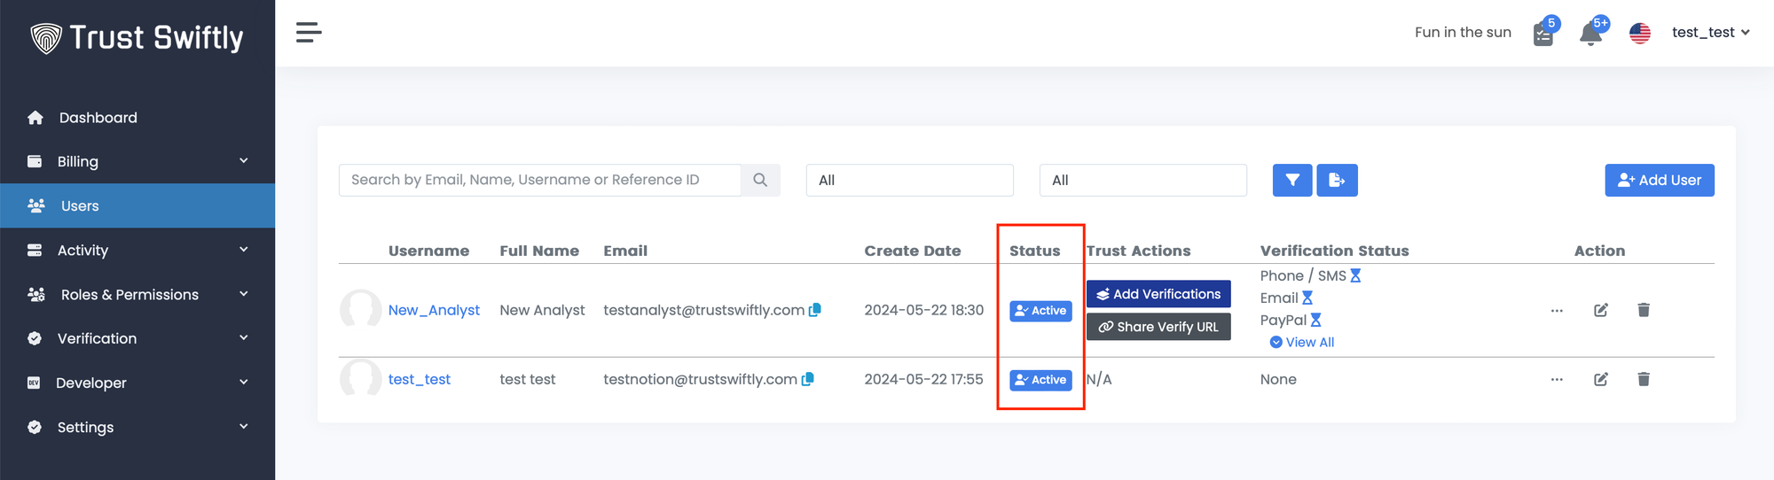This screenshot has height=480, width=1774.
Task: Copy the testanalyst email address icon
Action: point(815,310)
